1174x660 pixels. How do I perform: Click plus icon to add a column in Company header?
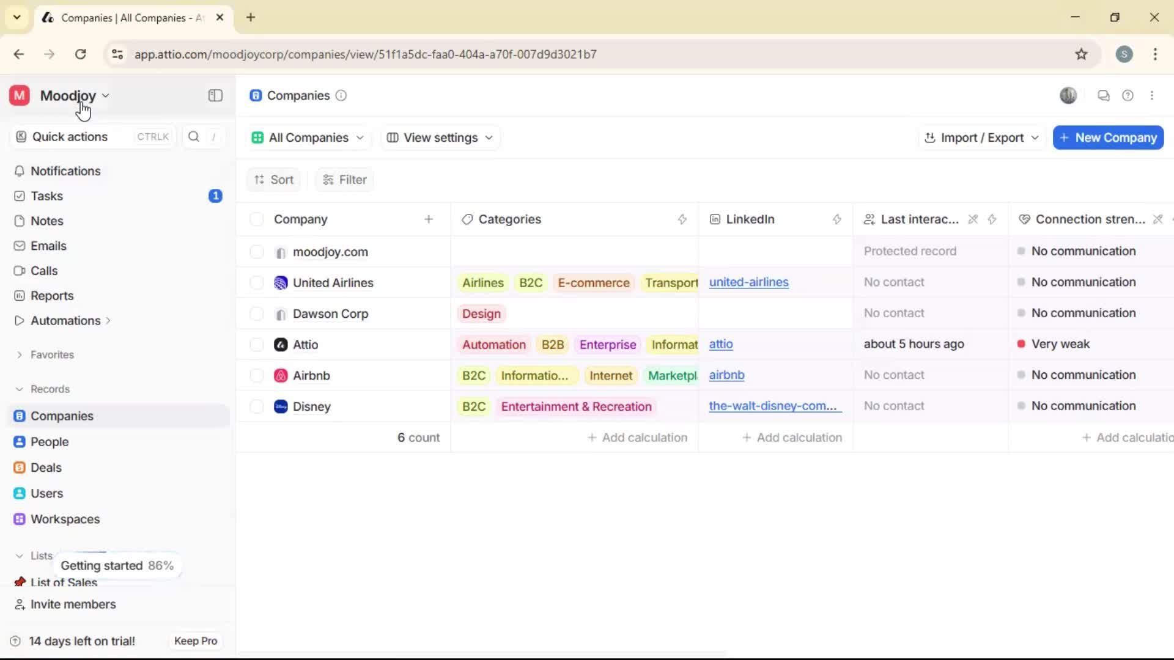pos(429,219)
